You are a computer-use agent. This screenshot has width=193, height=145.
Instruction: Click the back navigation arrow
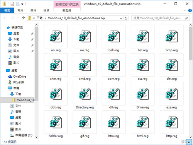(5, 18)
